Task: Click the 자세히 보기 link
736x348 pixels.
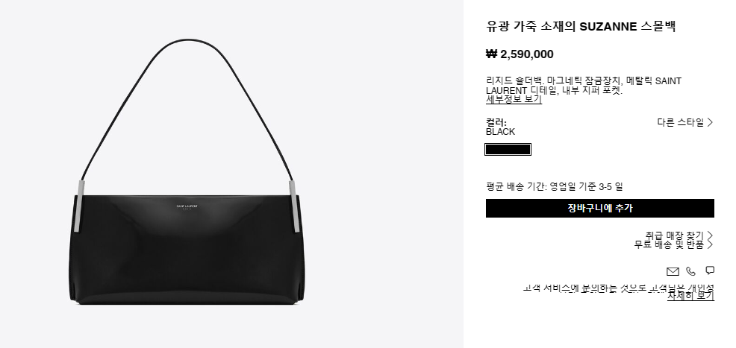Action: click(690, 296)
